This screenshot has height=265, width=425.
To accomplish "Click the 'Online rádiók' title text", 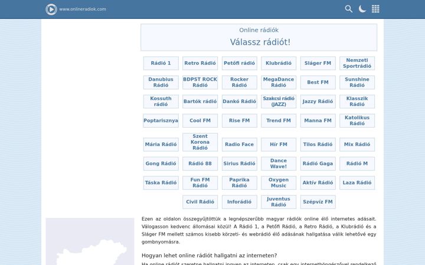I will pyautogui.click(x=259, y=30).
